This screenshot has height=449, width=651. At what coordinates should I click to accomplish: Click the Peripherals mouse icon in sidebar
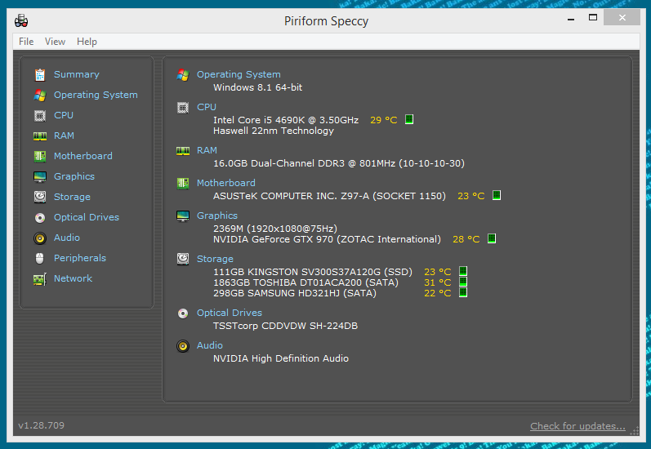coord(40,258)
